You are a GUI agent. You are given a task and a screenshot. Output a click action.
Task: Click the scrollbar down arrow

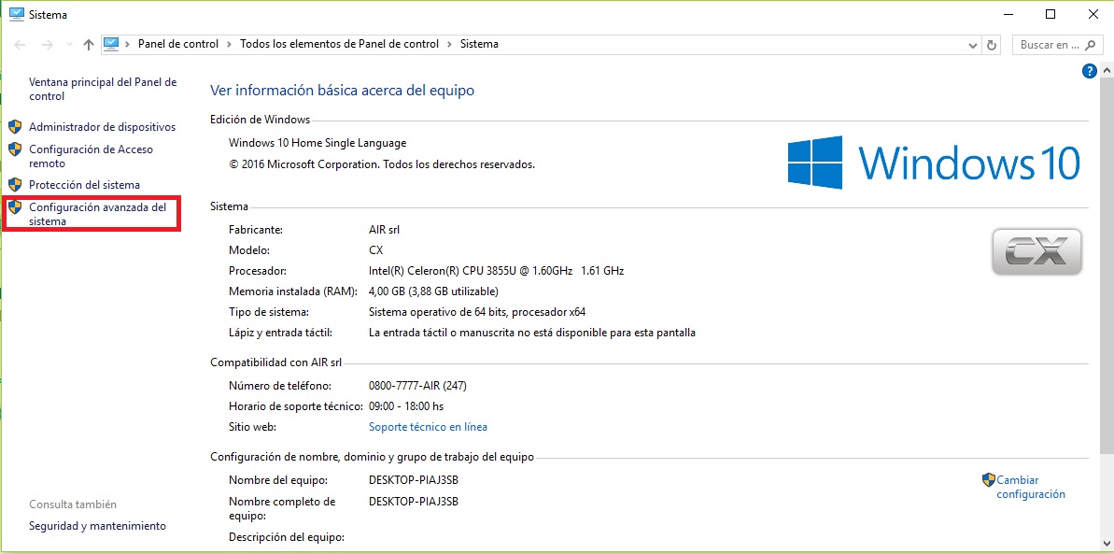[1105, 546]
